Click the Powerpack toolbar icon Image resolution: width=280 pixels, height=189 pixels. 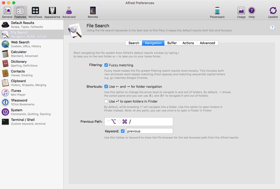pos(217,11)
